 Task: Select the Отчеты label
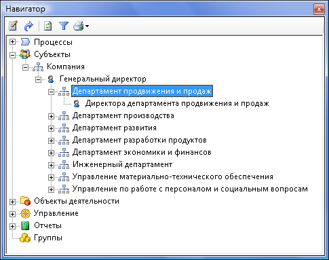point(47,225)
